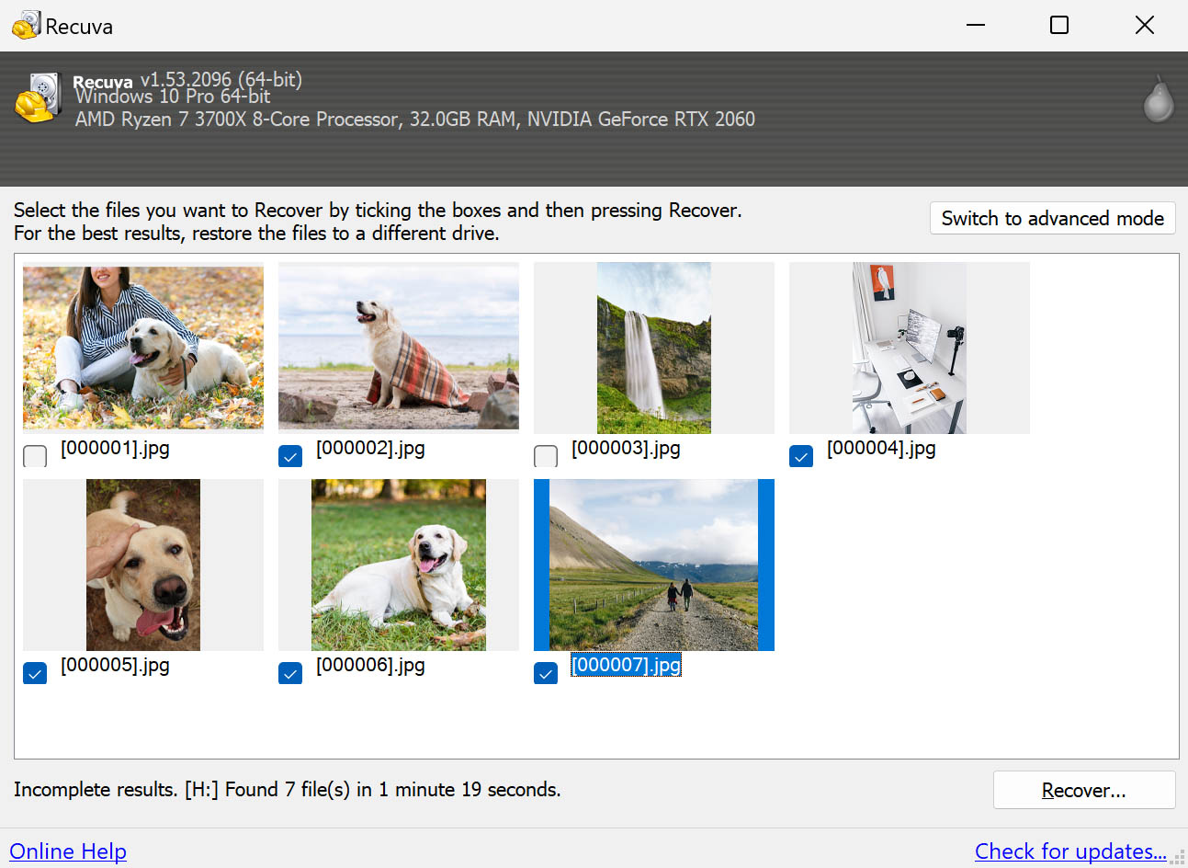Click the Check for updates link

pos(1070,851)
